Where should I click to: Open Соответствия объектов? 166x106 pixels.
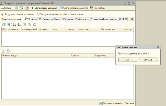pyautogui.click(x=74, y=8)
